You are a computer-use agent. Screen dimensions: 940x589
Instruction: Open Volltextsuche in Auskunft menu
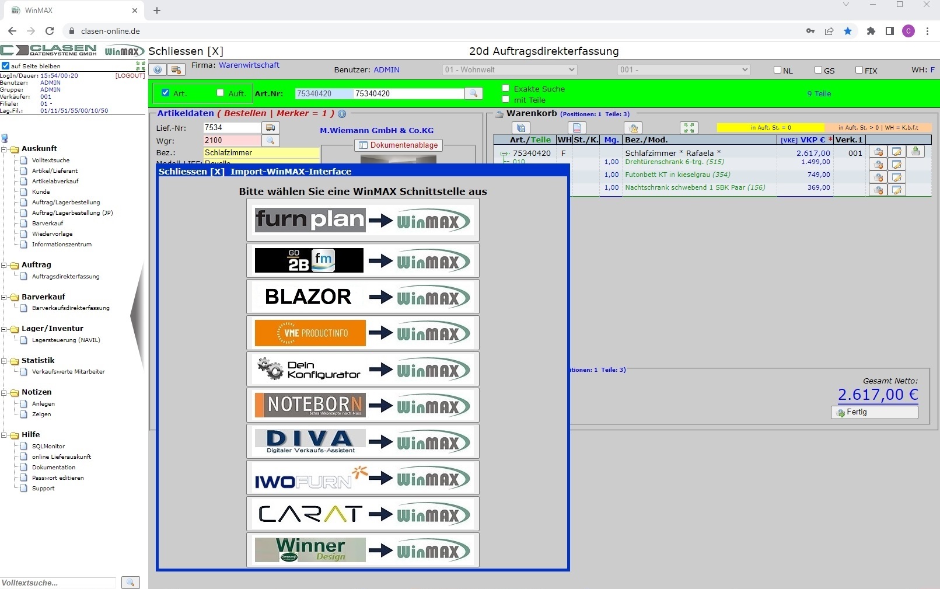pyautogui.click(x=51, y=160)
